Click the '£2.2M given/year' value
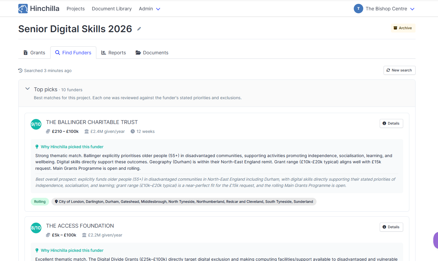 pos(105,235)
